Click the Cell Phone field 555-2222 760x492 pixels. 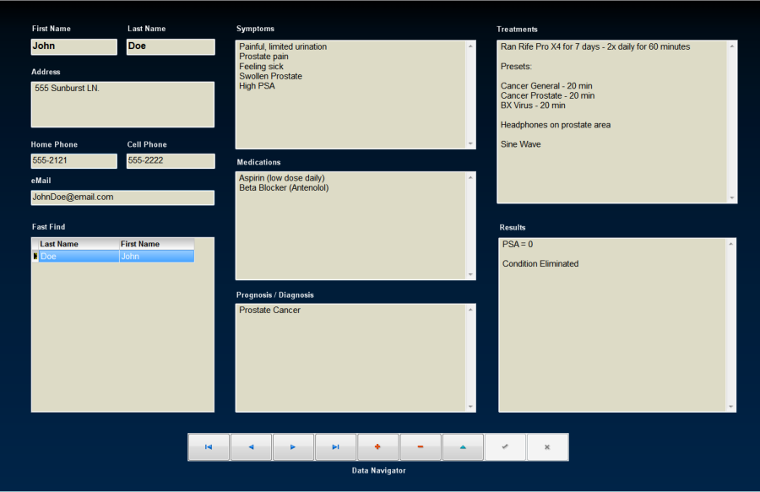[171, 161]
